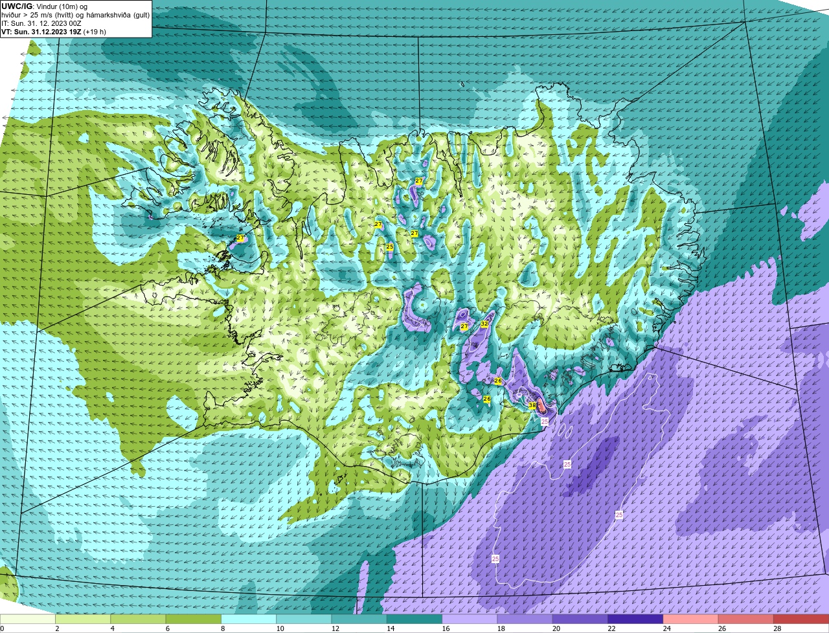Click the legend scale number 8
This screenshot has height=633, width=829.
pyautogui.click(x=223, y=628)
